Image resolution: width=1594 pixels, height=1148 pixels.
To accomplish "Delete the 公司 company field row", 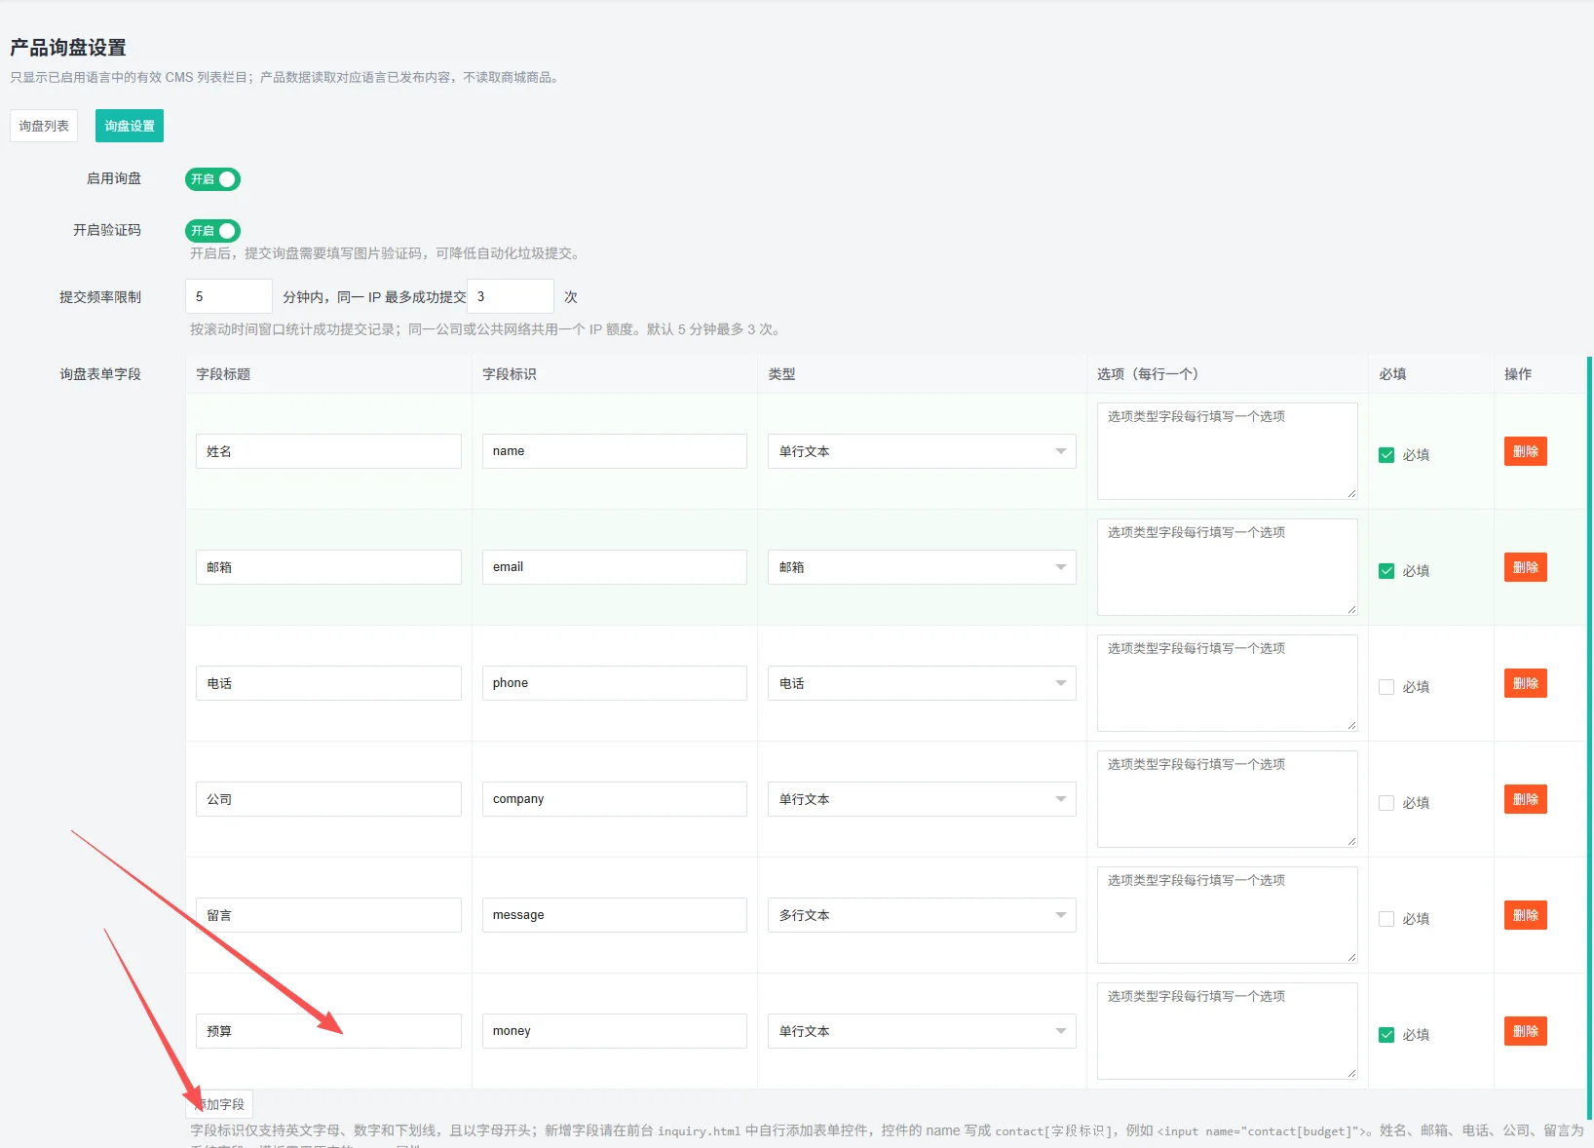I will point(1526,799).
